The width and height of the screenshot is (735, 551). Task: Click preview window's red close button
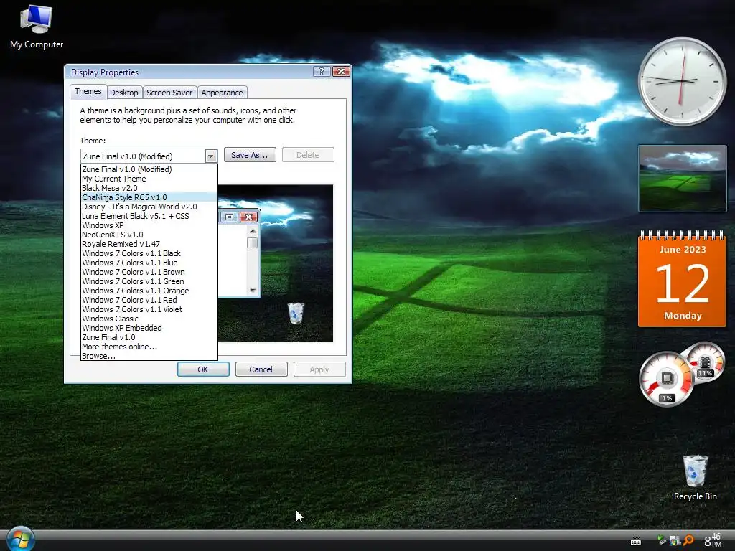pos(248,217)
